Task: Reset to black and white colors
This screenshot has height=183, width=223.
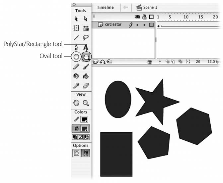Action: (x=75, y=137)
